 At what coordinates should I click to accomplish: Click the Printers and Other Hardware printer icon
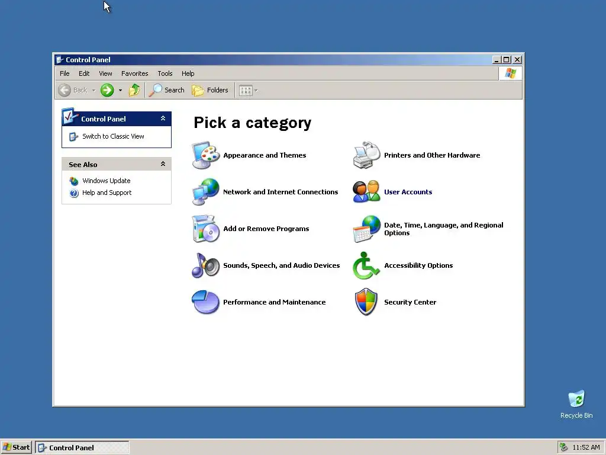coord(366,155)
